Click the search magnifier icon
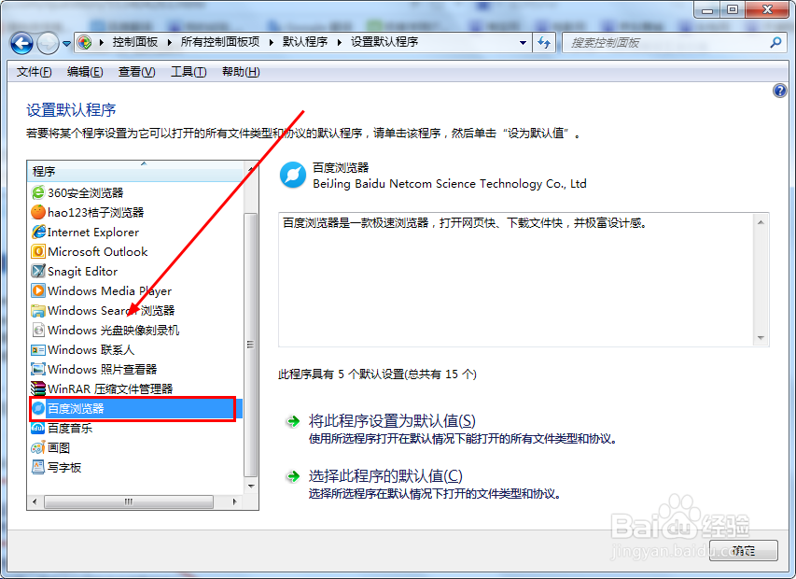 (x=775, y=43)
